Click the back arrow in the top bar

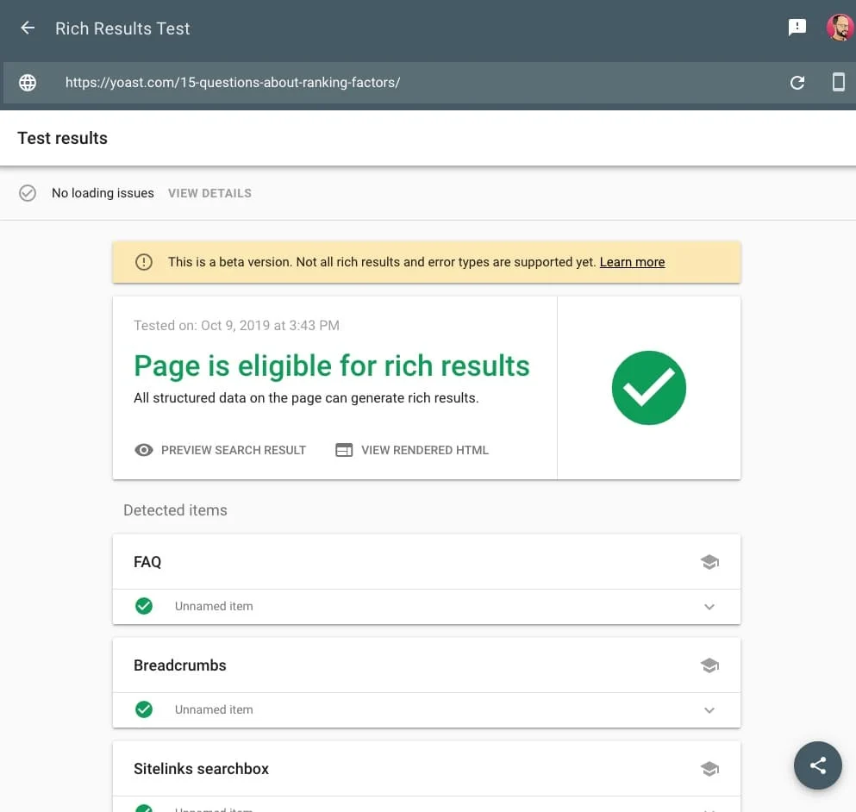click(x=27, y=27)
